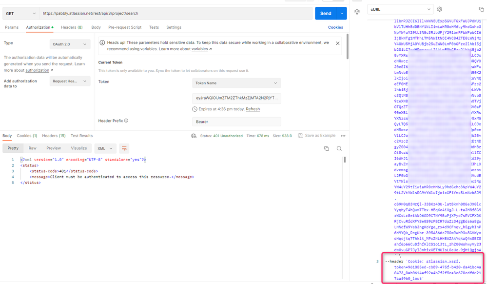Dismiss the Heads up warning banner
Screen dimensions: 487x284
point(338,43)
